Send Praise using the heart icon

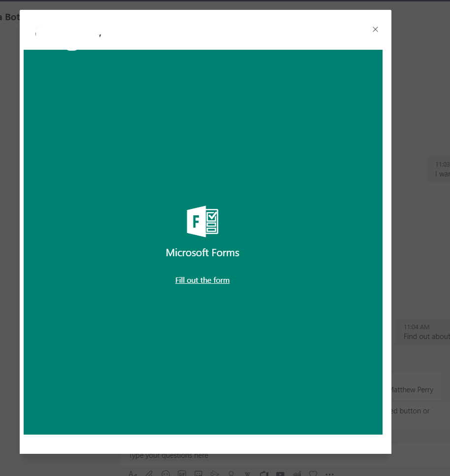coord(313,473)
